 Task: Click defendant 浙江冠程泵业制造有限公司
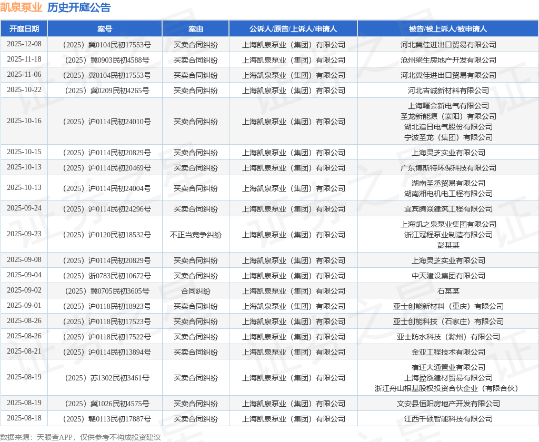click(x=448, y=235)
